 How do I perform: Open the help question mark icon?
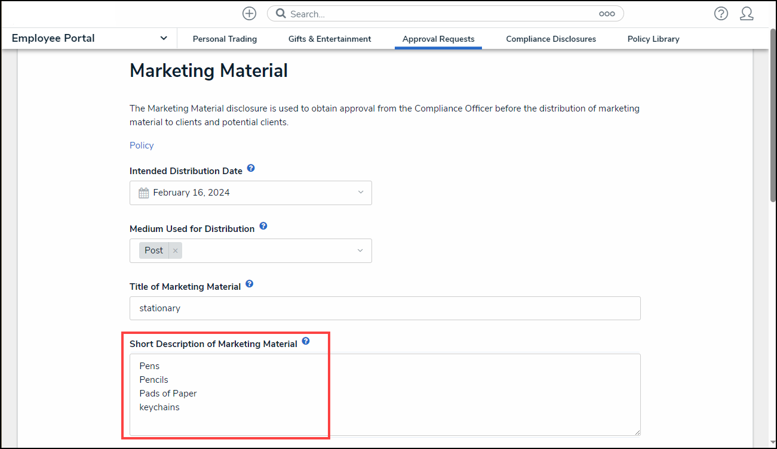tap(721, 13)
